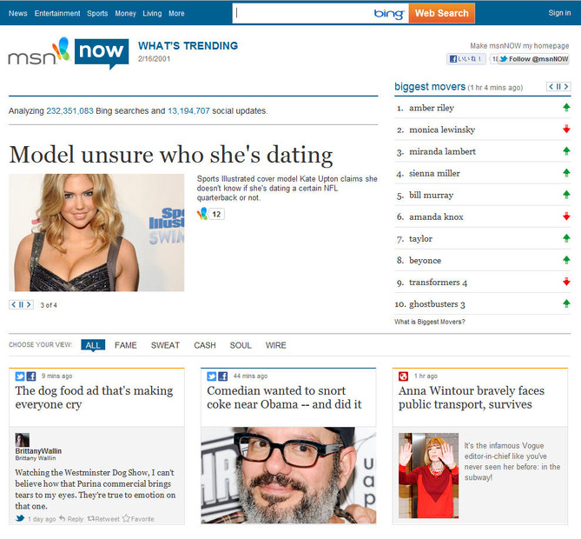Click the Web Search button
Screen dimensions: 581x539
pos(442,13)
